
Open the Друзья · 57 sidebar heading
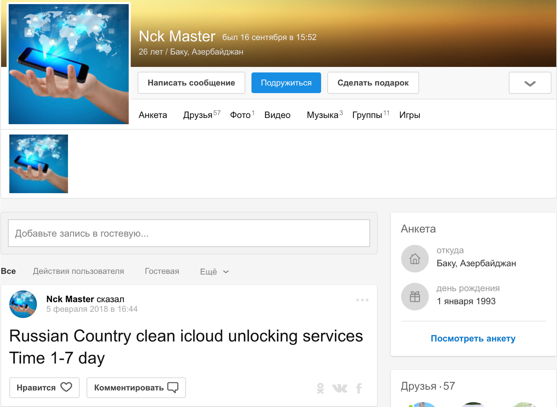coord(428,386)
